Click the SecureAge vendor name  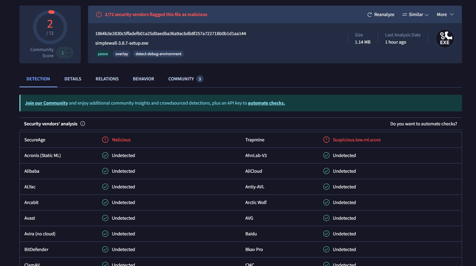(35, 140)
